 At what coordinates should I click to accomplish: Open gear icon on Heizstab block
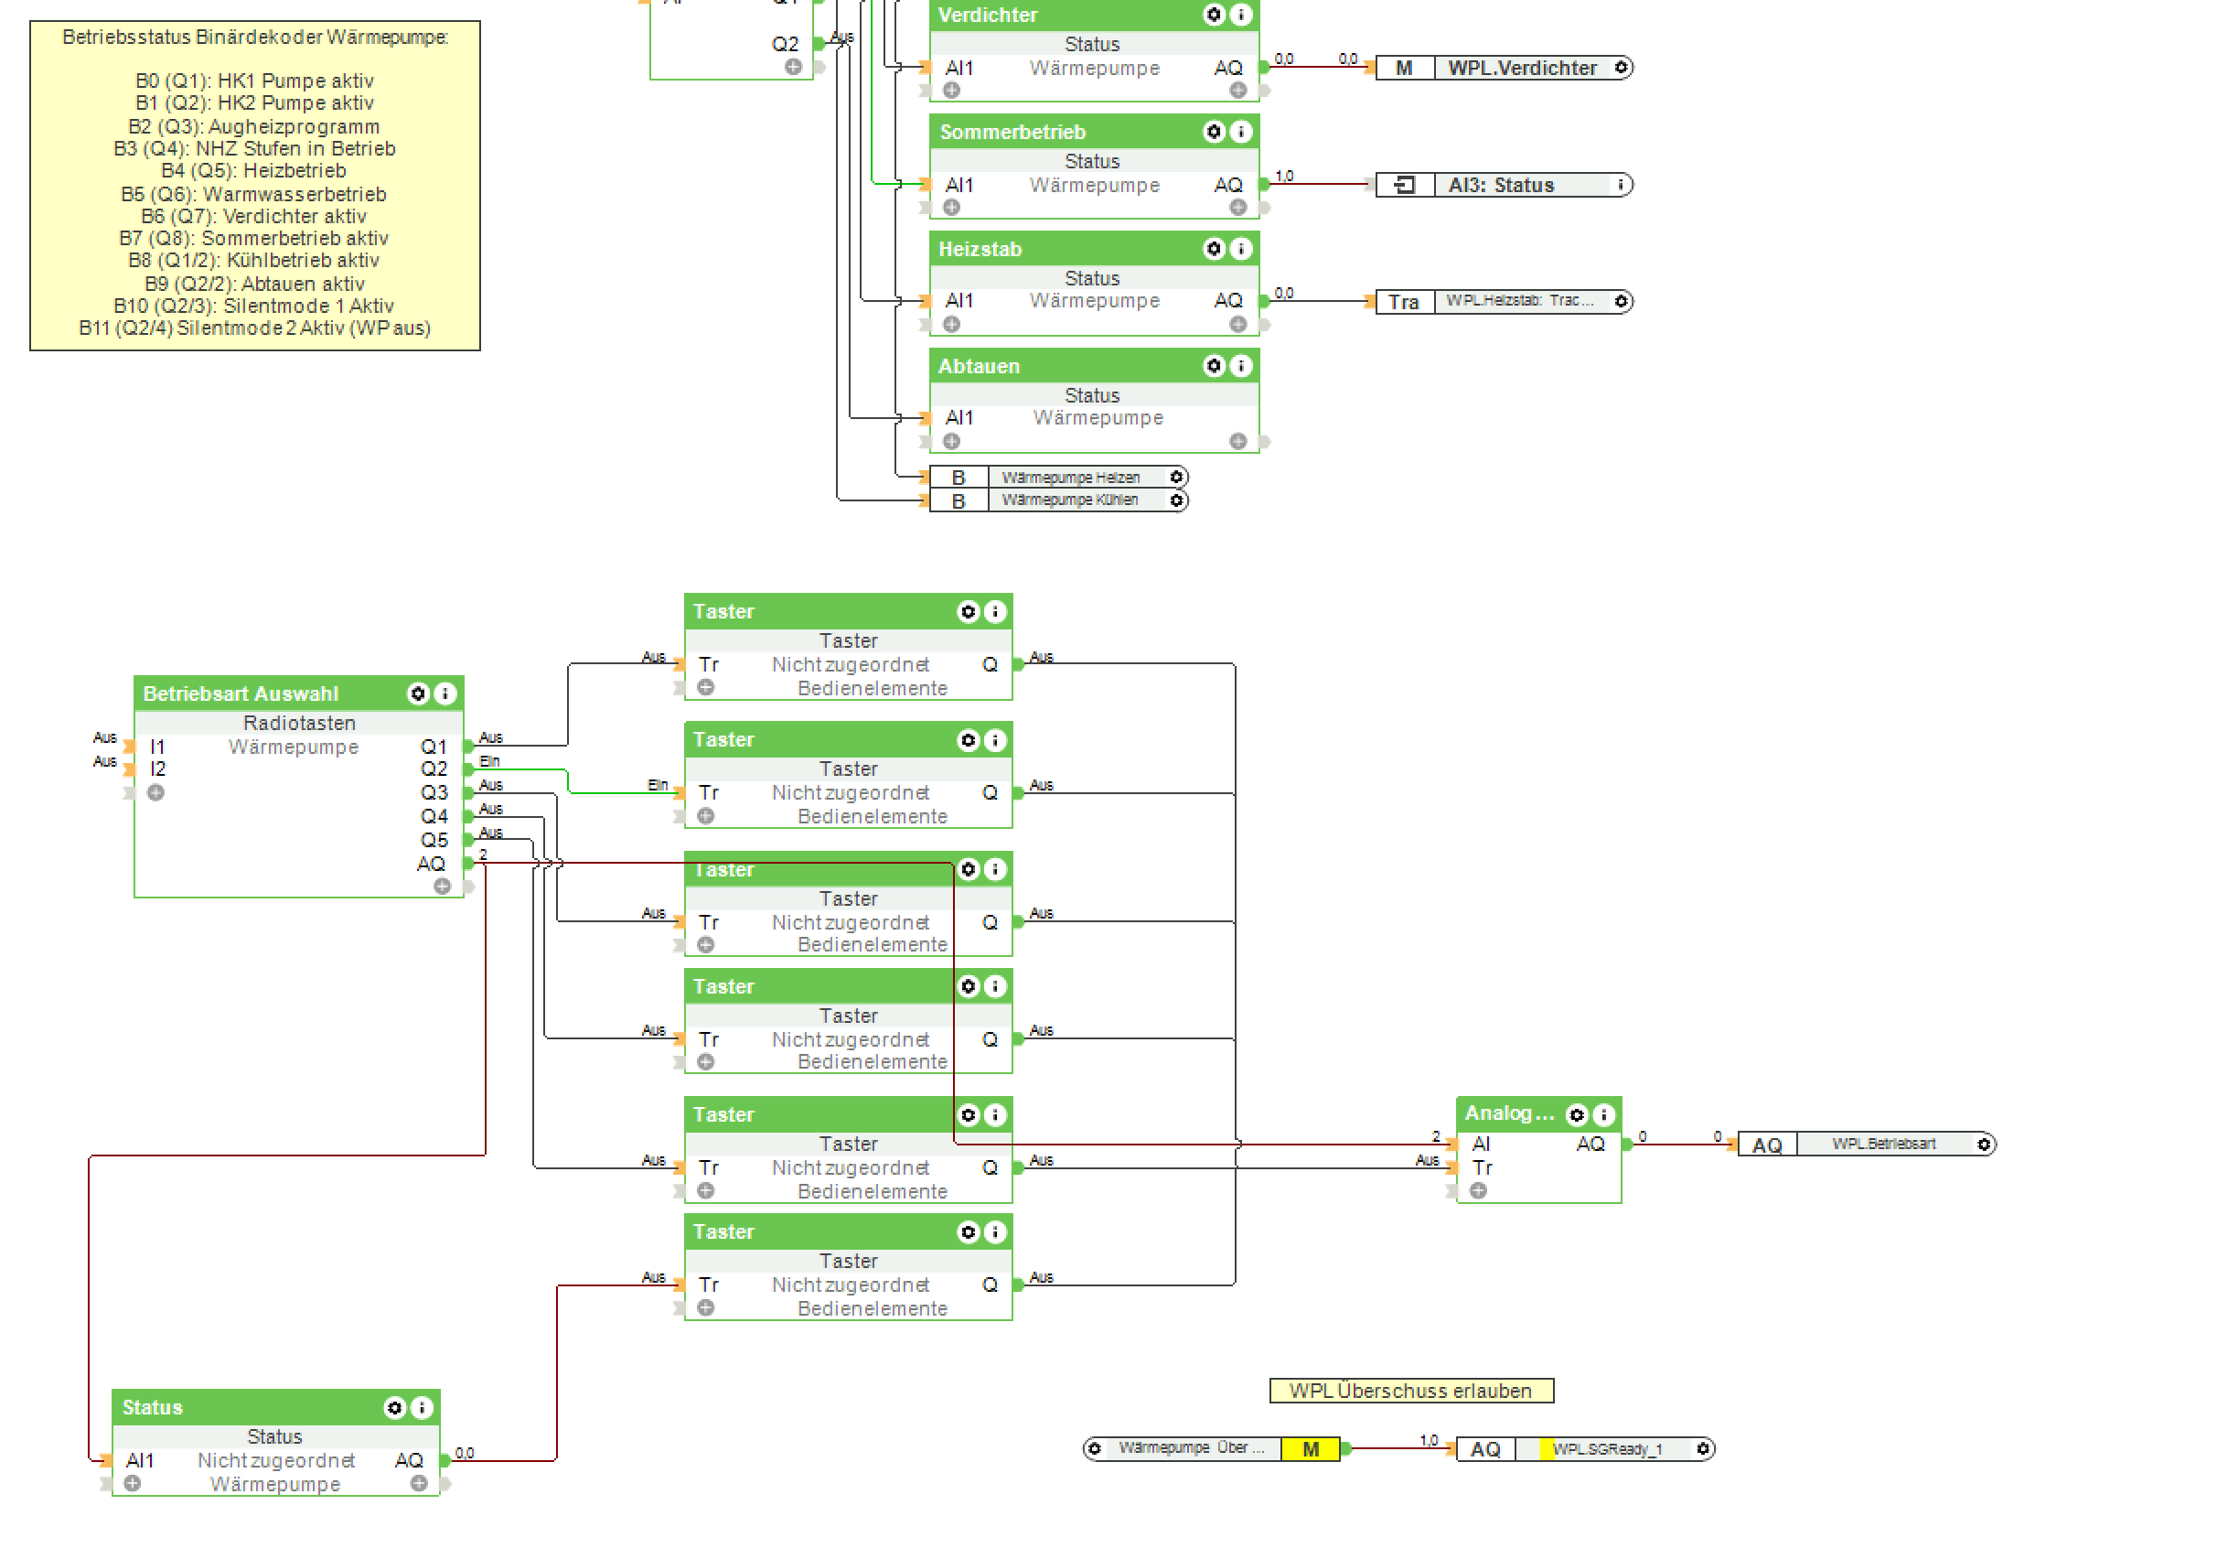click(1214, 249)
